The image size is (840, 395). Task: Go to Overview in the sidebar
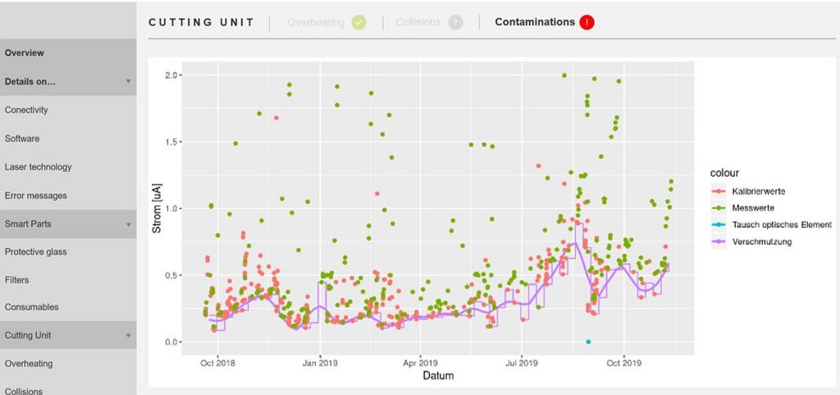25,53
